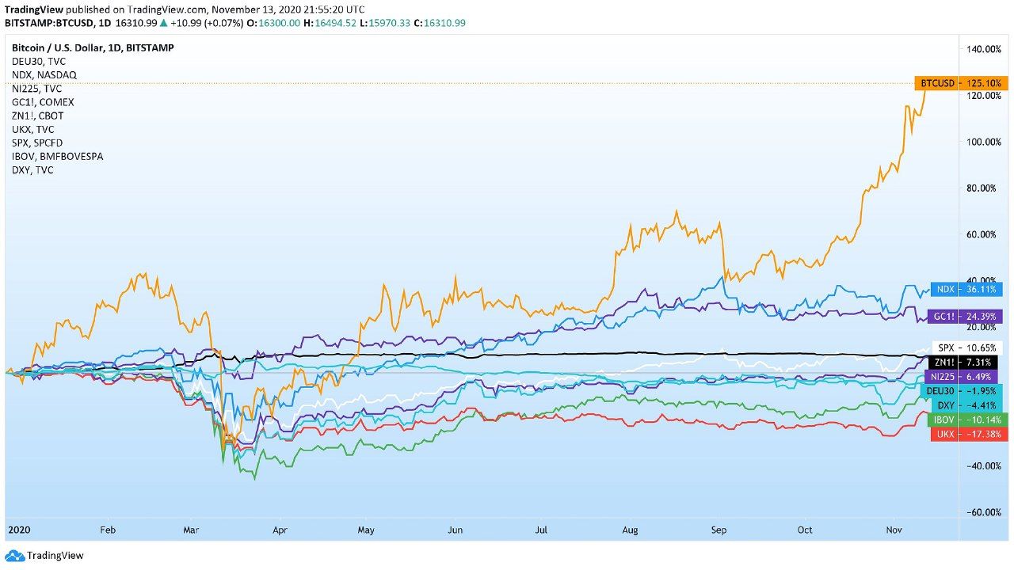Click the DEU30, TVC legend entry
Image resolution: width=1014 pixels, height=570 pixels.
(x=38, y=61)
